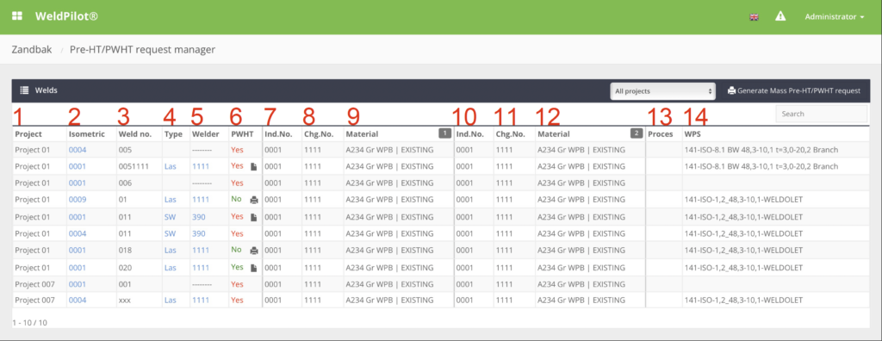Image resolution: width=882 pixels, height=341 pixels.
Task: Click the Welds list icon
Action: (x=25, y=90)
